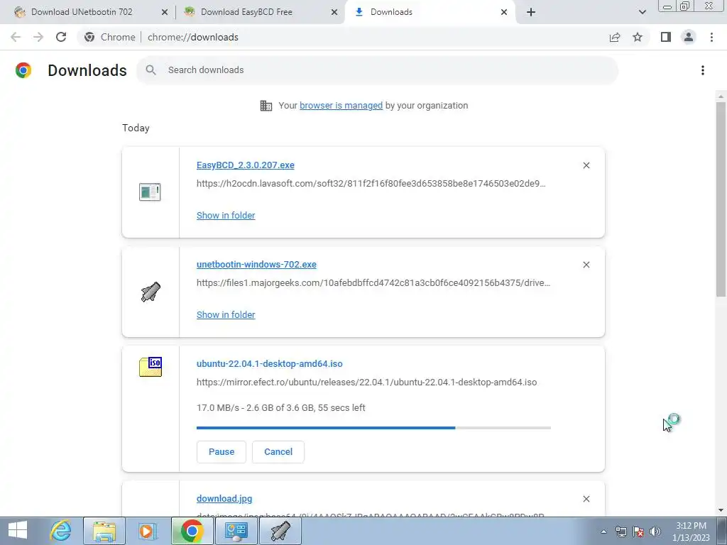Click the page vertical scrollbar thumb

click(721, 199)
